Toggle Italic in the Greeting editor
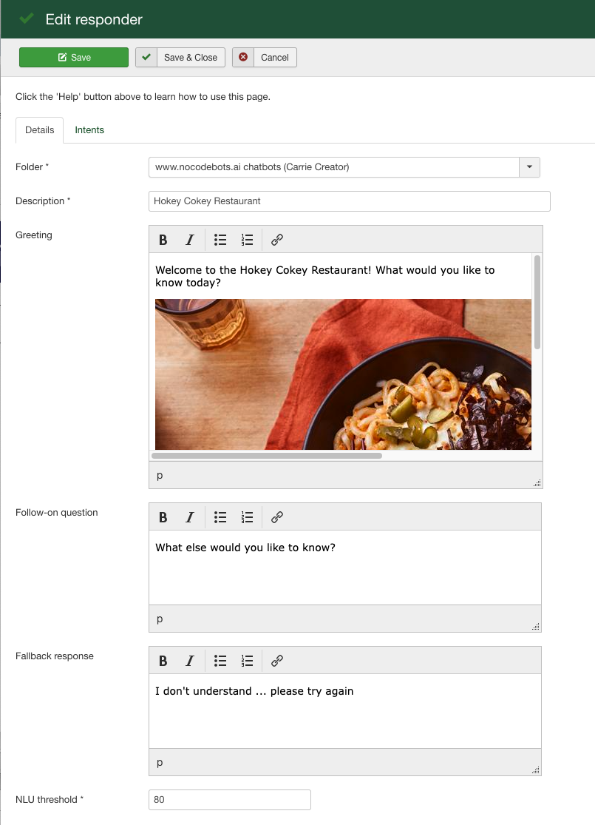This screenshot has width=595, height=825. tap(189, 240)
